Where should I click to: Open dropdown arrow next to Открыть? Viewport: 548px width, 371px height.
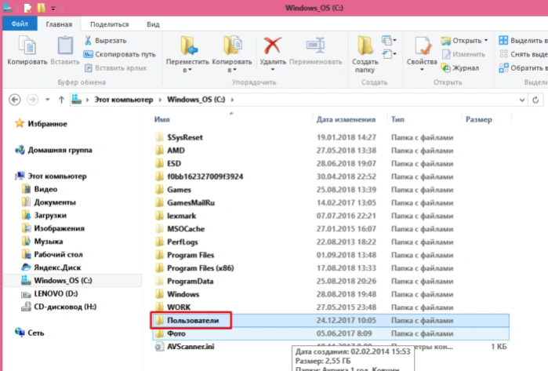pos(486,41)
